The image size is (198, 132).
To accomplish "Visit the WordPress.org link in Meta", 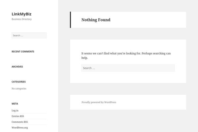I will (x=19, y=127).
